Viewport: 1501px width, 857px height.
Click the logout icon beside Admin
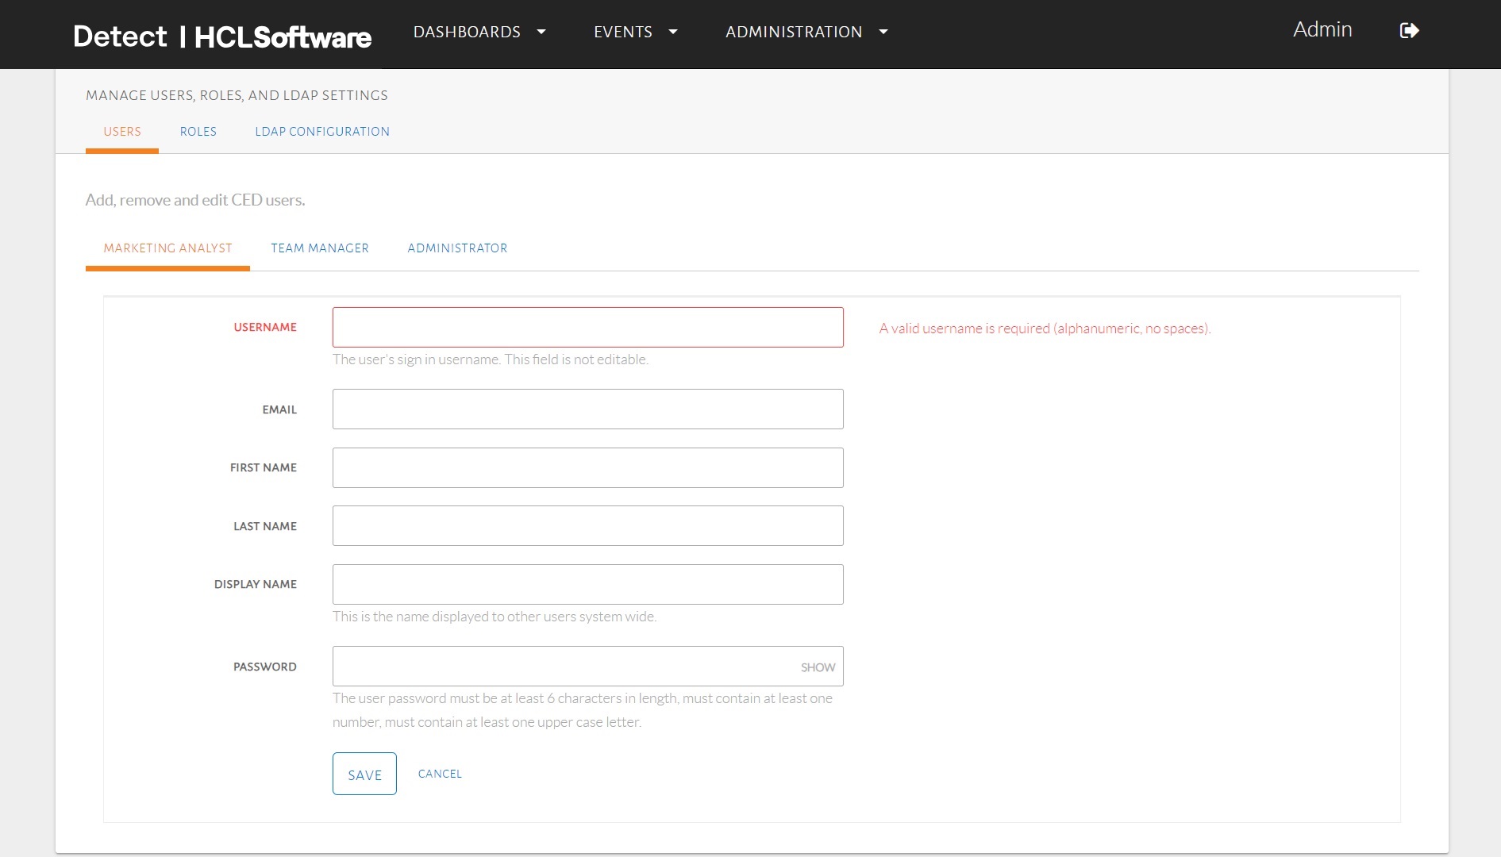(1409, 31)
